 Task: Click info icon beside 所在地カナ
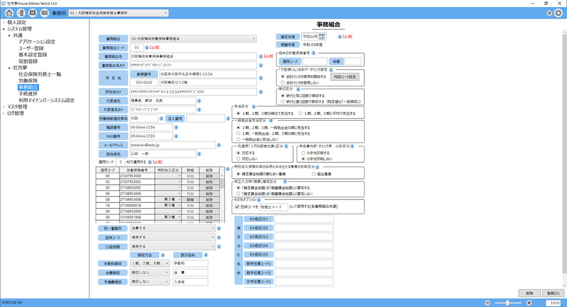[x=261, y=92]
